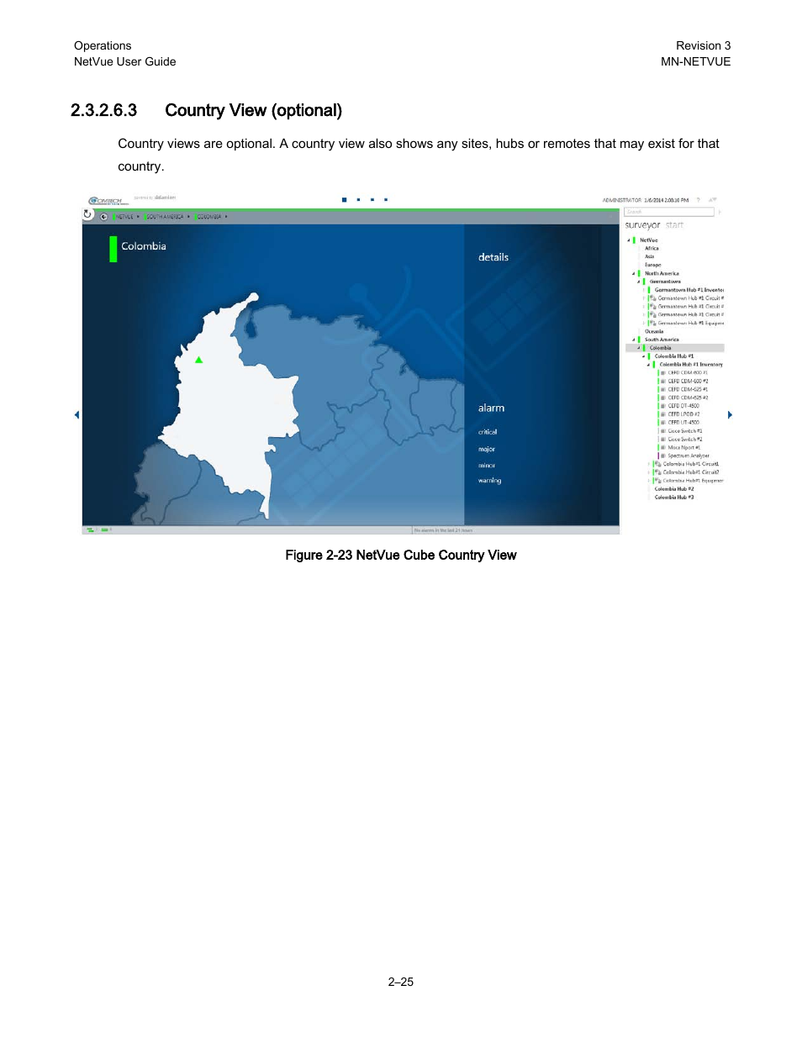
Task: Select Asia in the tree
Action: [x=649, y=257]
